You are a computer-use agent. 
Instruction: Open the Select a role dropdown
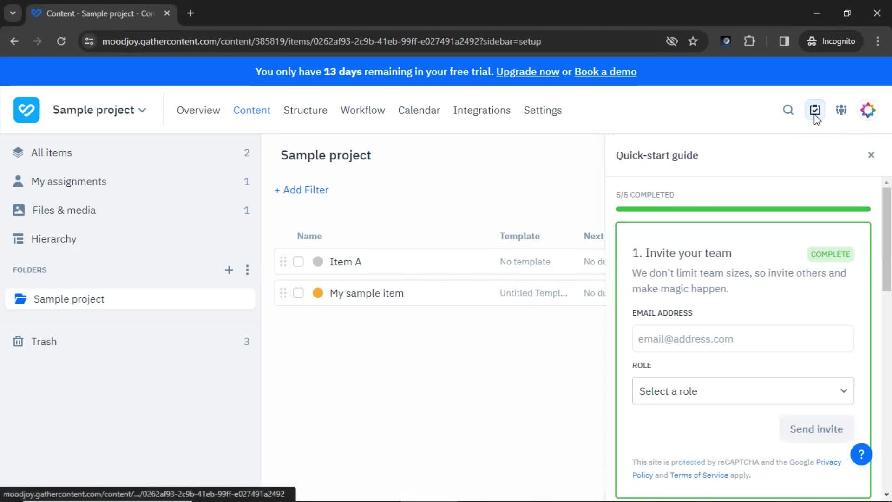[743, 391]
